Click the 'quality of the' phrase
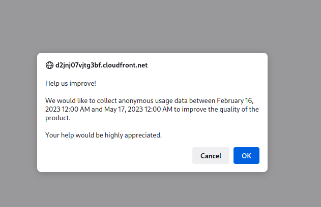The image size is (321, 207). (x=239, y=110)
